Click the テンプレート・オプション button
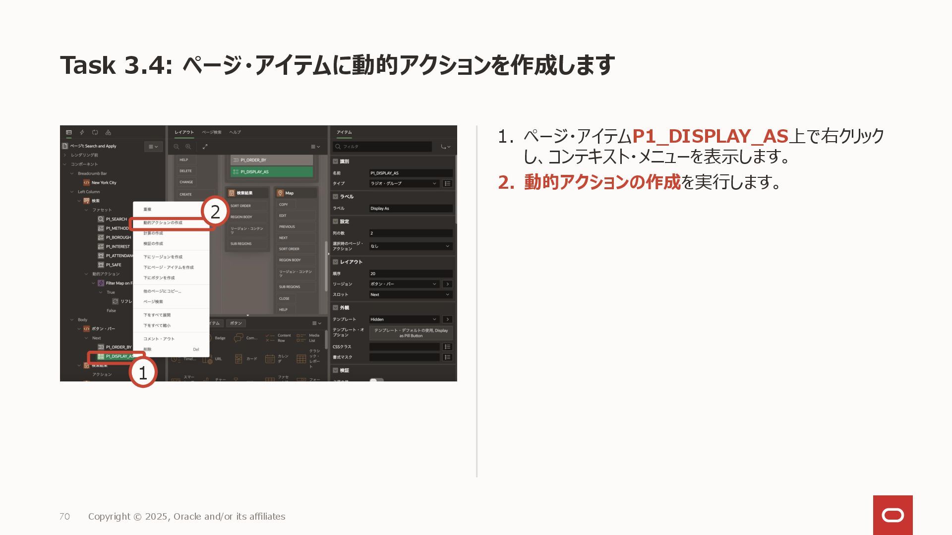The height and width of the screenshot is (535, 952). [411, 333]
